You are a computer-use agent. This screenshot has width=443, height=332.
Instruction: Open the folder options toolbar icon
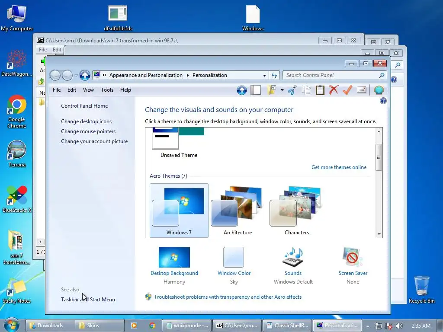coord(272,90)
